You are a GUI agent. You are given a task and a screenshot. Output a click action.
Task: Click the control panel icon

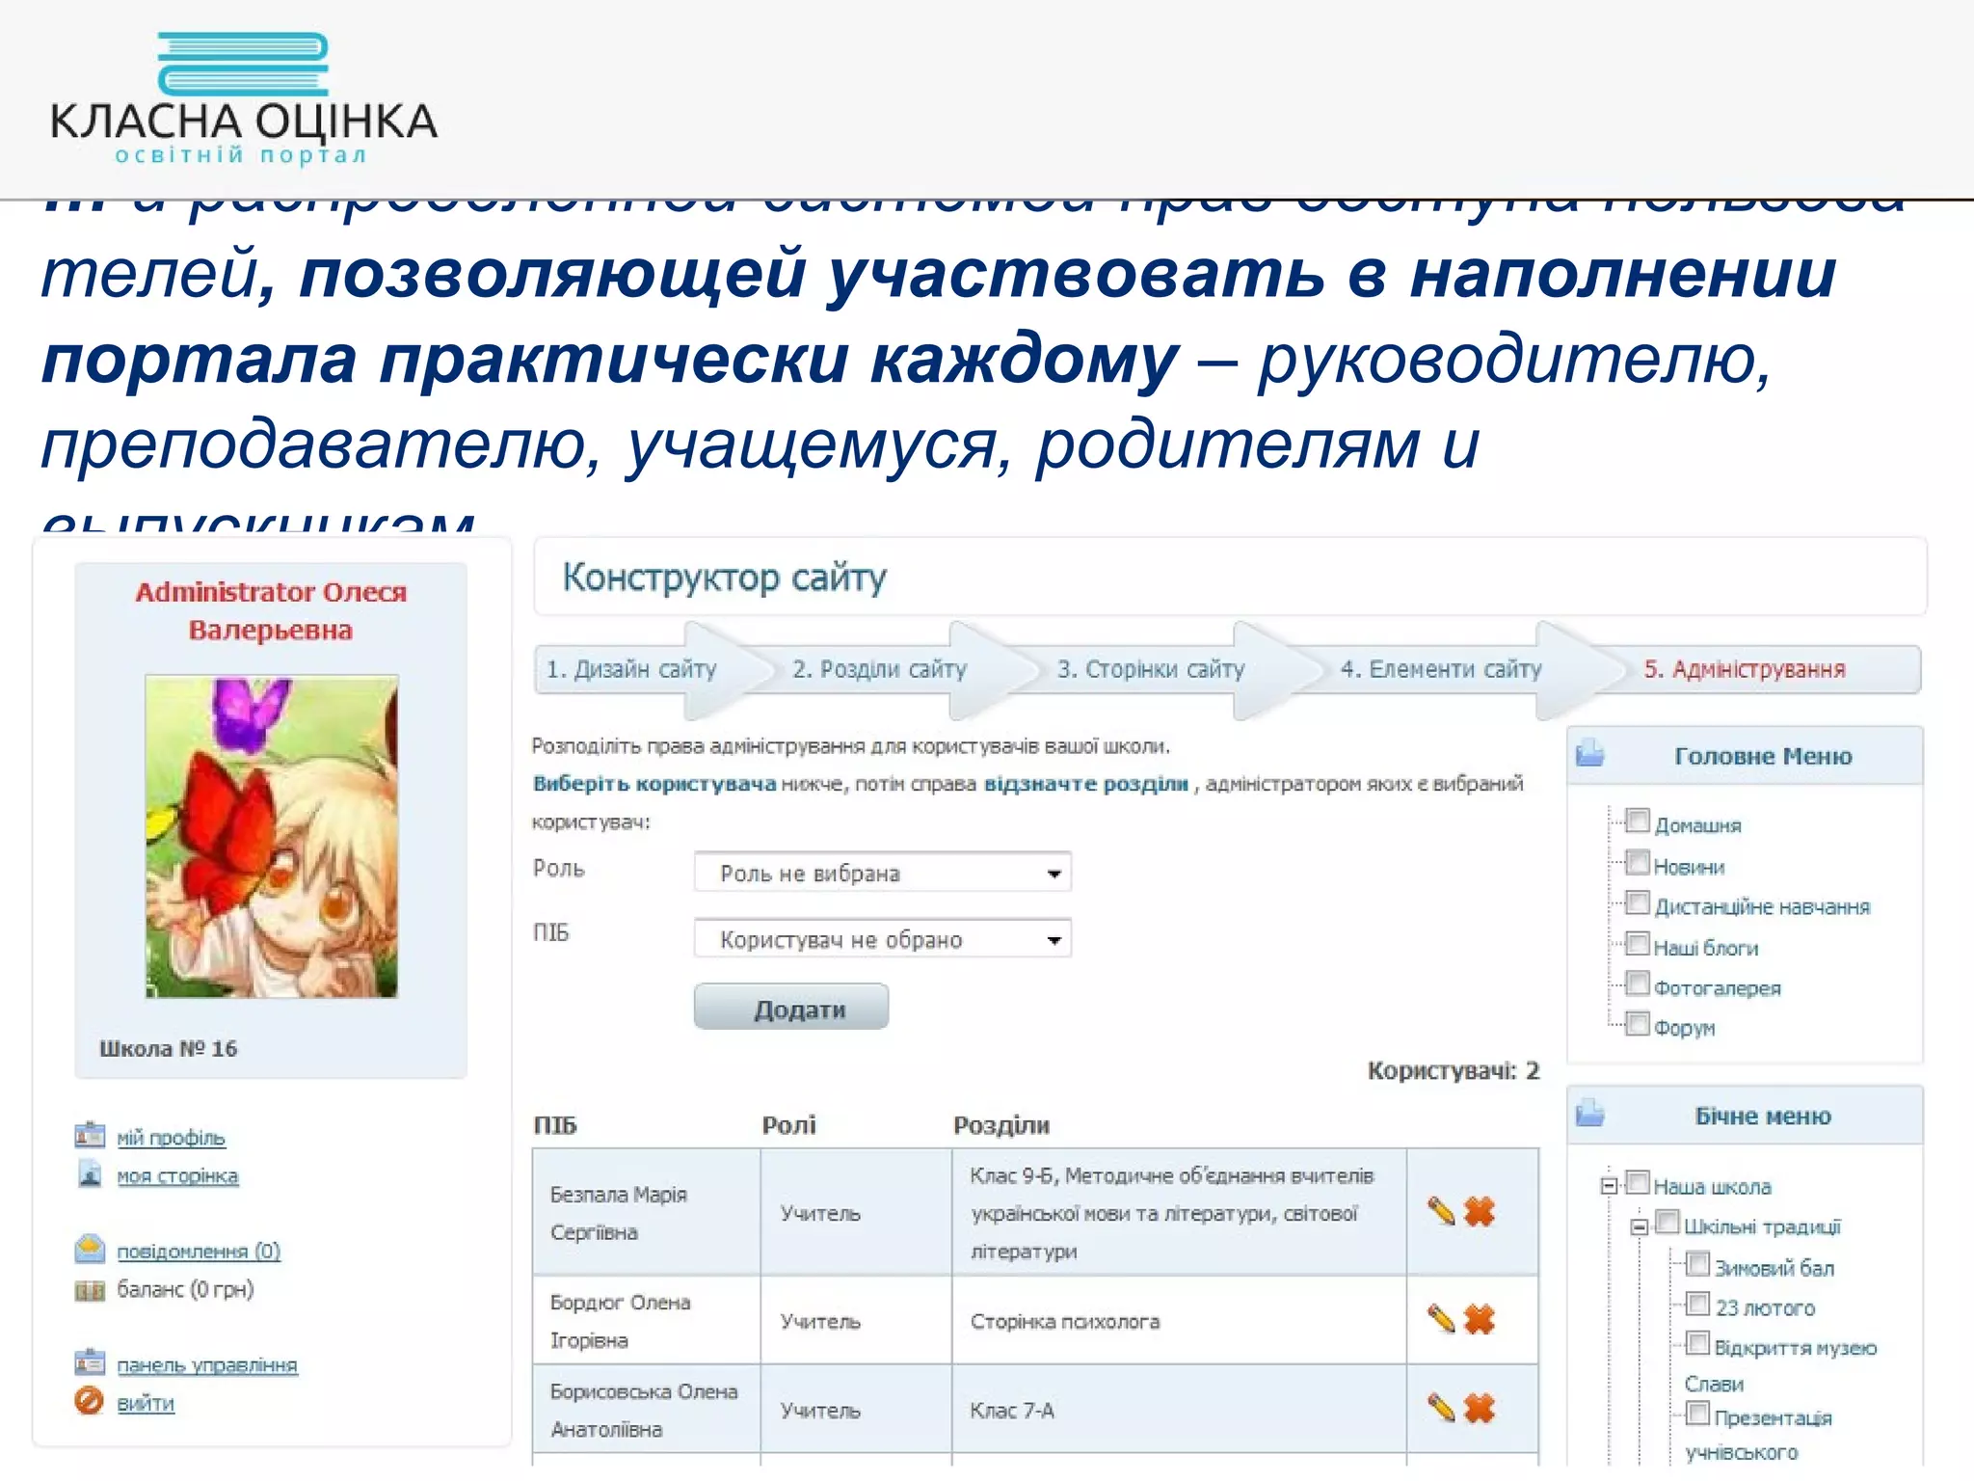coord(90,1362)
